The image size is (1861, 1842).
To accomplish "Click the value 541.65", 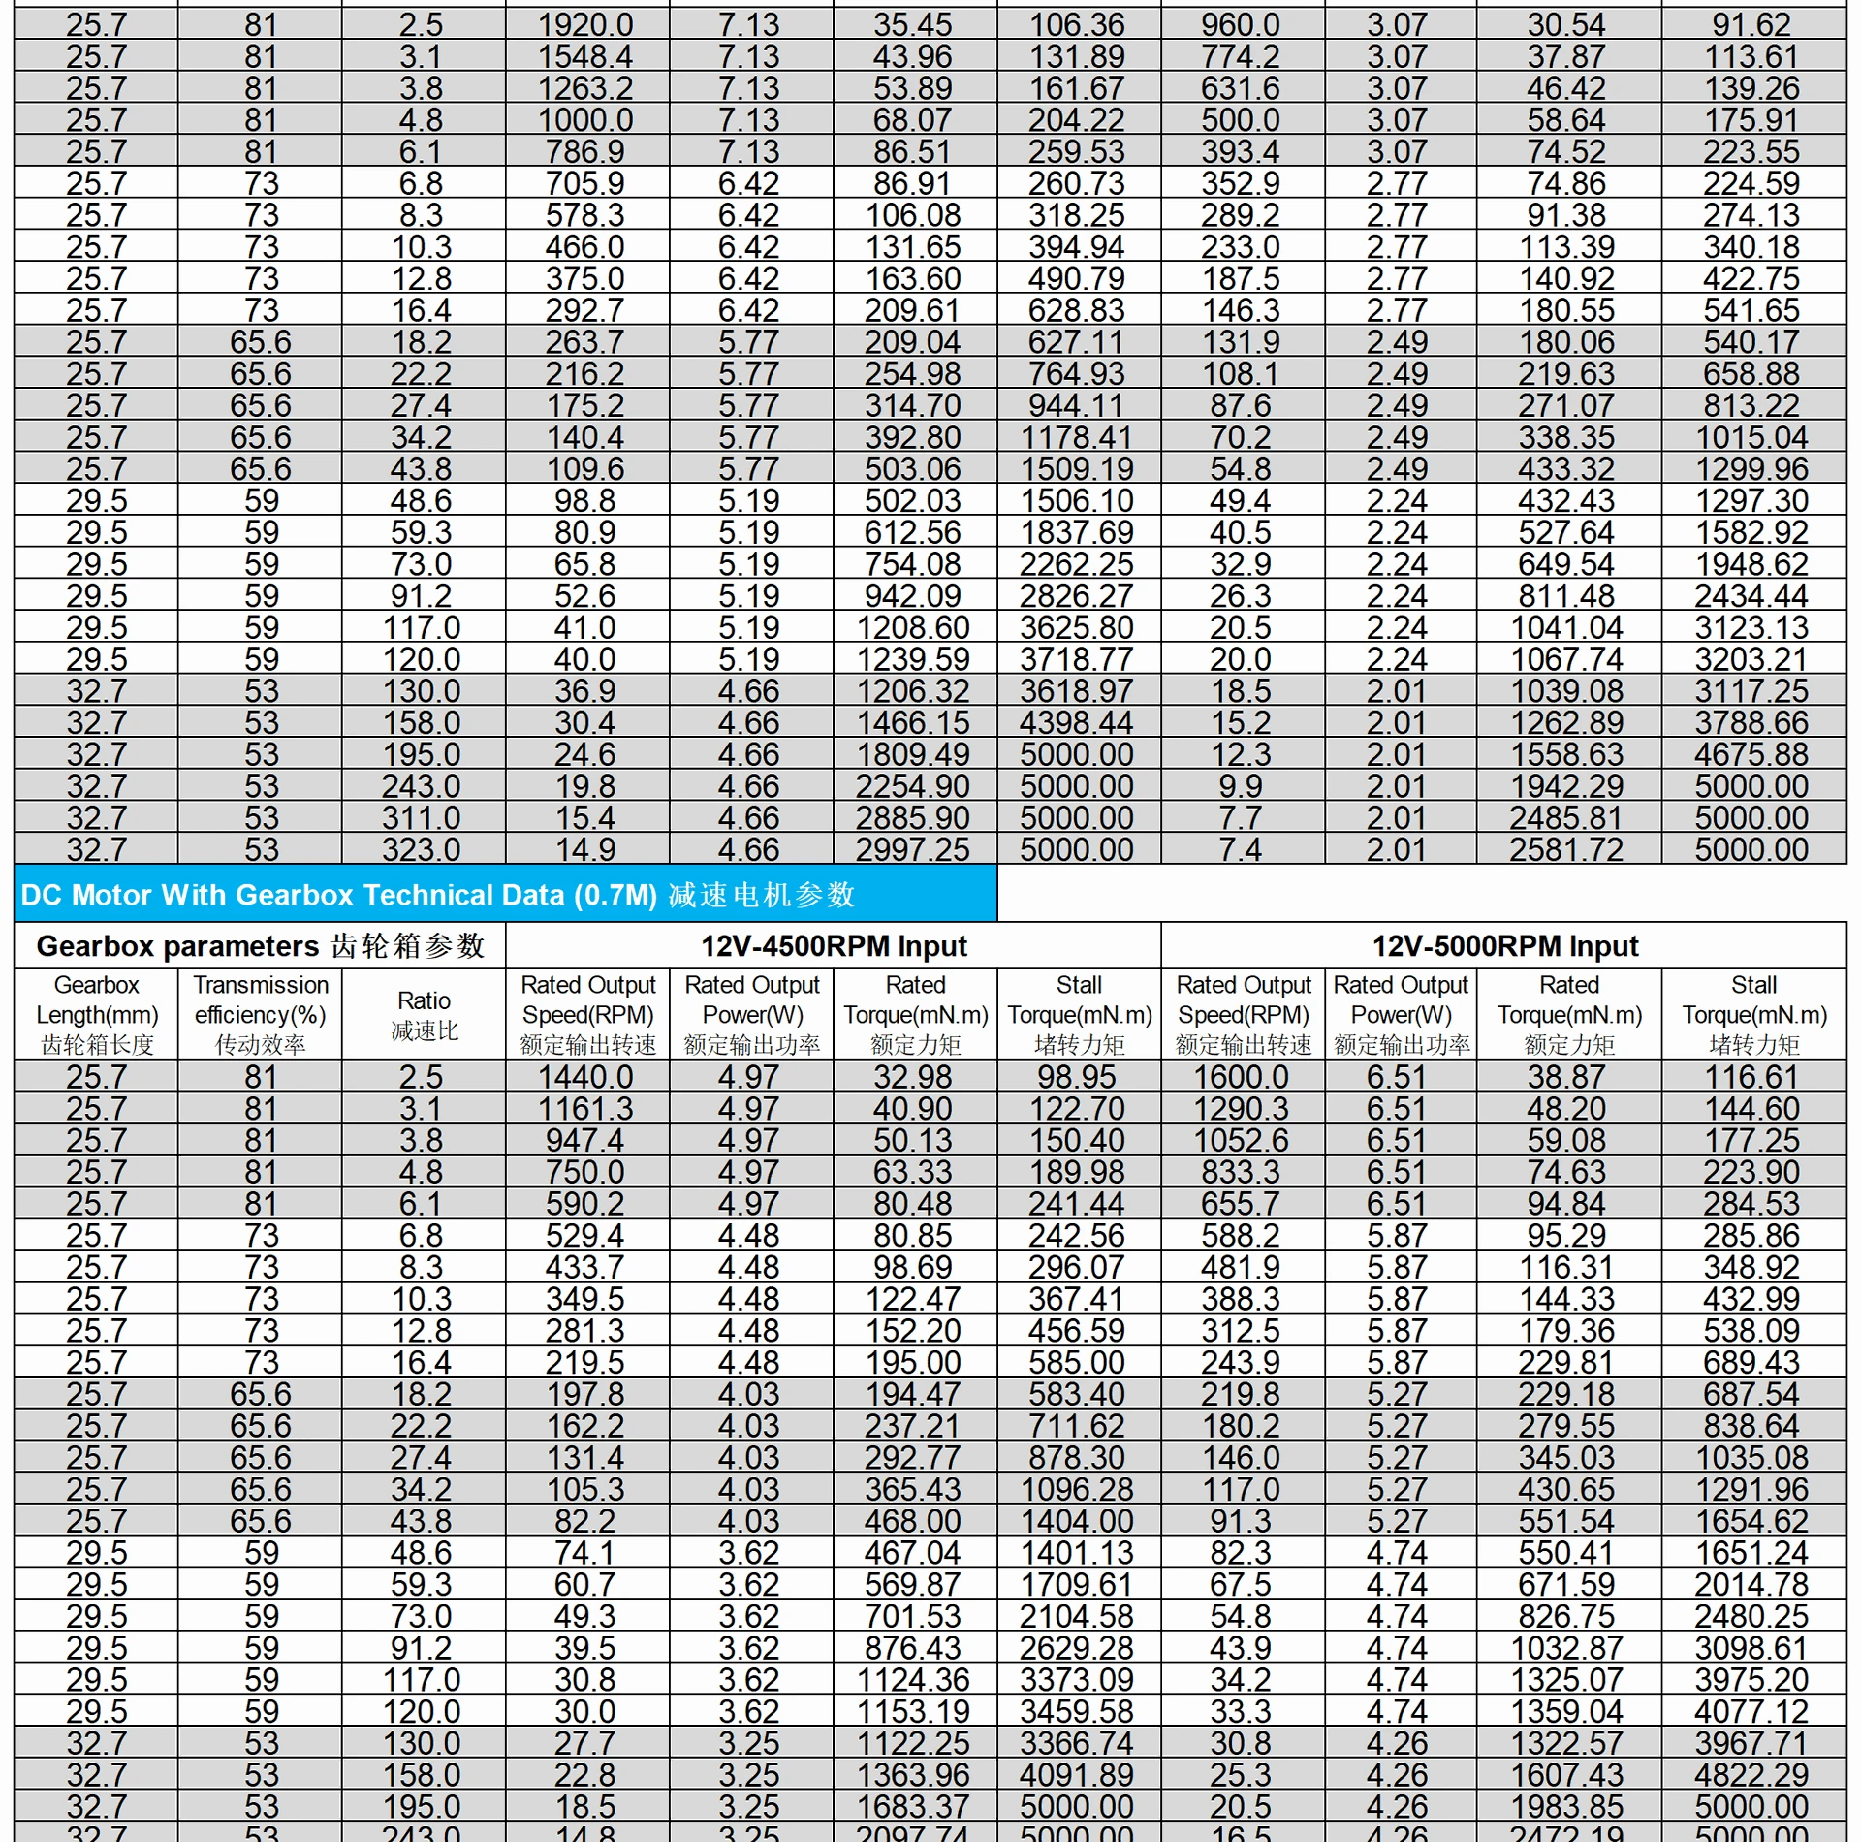I will [1751, 310].
